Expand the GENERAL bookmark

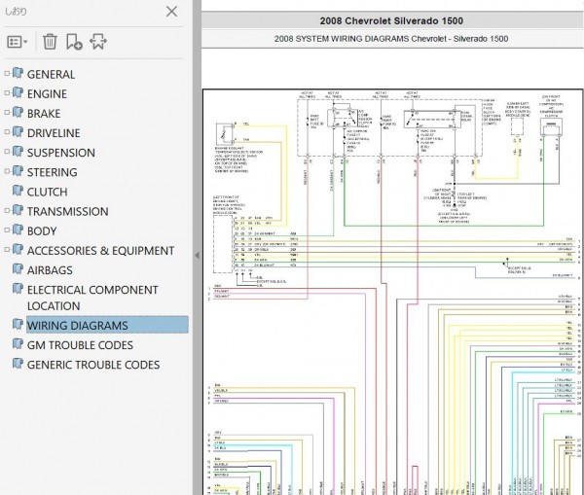[7, 73]
